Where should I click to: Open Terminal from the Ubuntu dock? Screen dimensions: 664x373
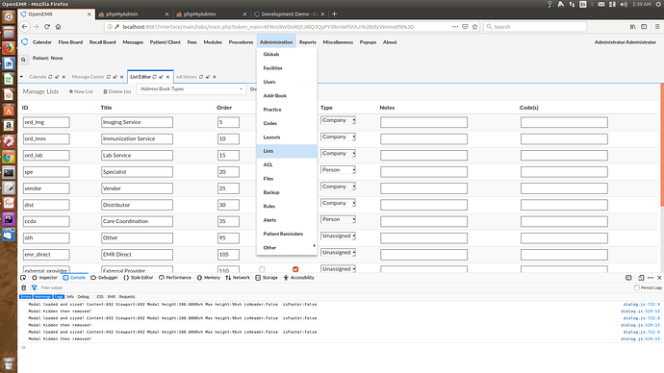point(9,172)
